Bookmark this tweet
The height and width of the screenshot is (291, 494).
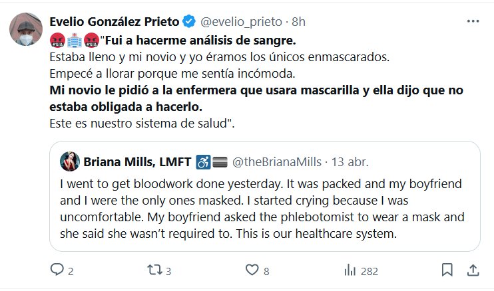tap(448, 270)
